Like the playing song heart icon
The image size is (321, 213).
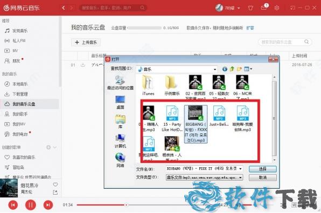pos(55,184)
